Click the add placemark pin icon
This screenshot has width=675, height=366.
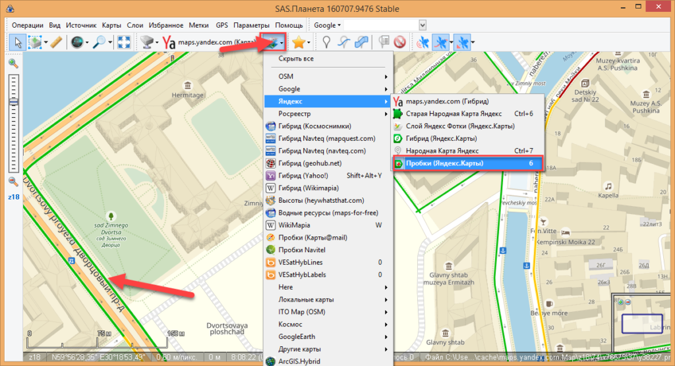326,43
